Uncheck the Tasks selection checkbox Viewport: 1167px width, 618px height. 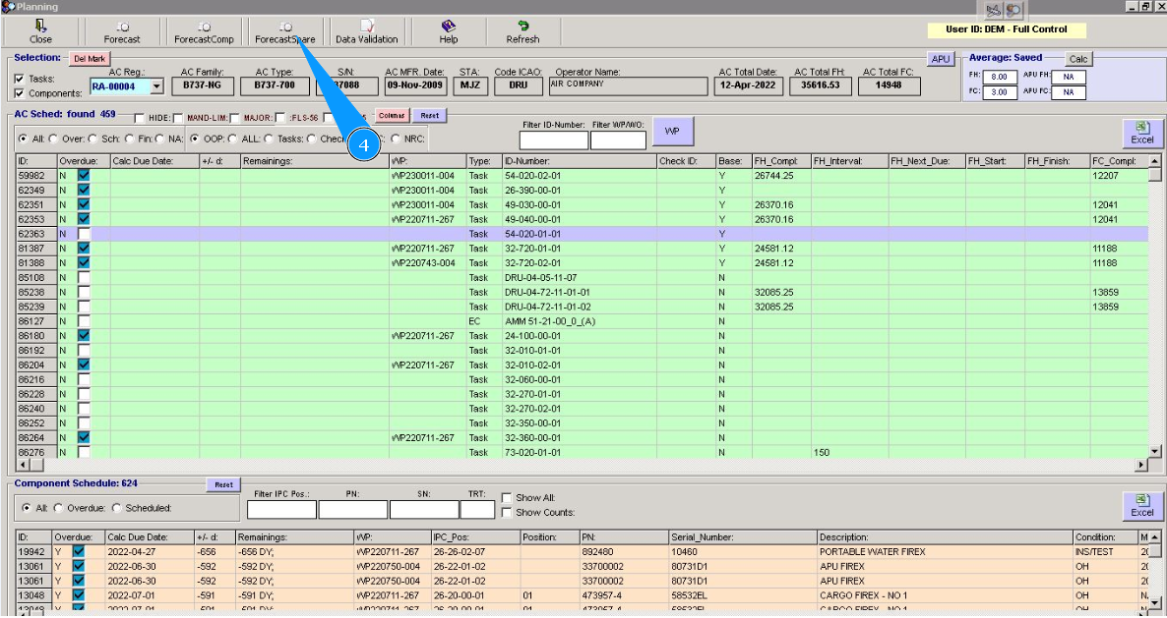[20, 79]
